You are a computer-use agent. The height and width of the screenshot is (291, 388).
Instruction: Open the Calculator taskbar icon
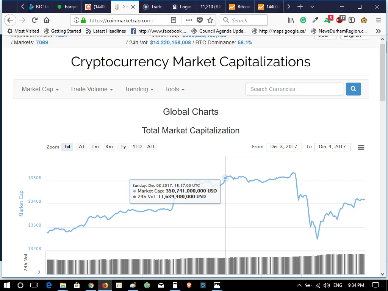pyautogui.click(x=175, y=285)
